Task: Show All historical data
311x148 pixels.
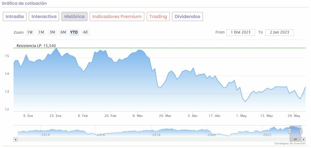Action: point(85,32)
